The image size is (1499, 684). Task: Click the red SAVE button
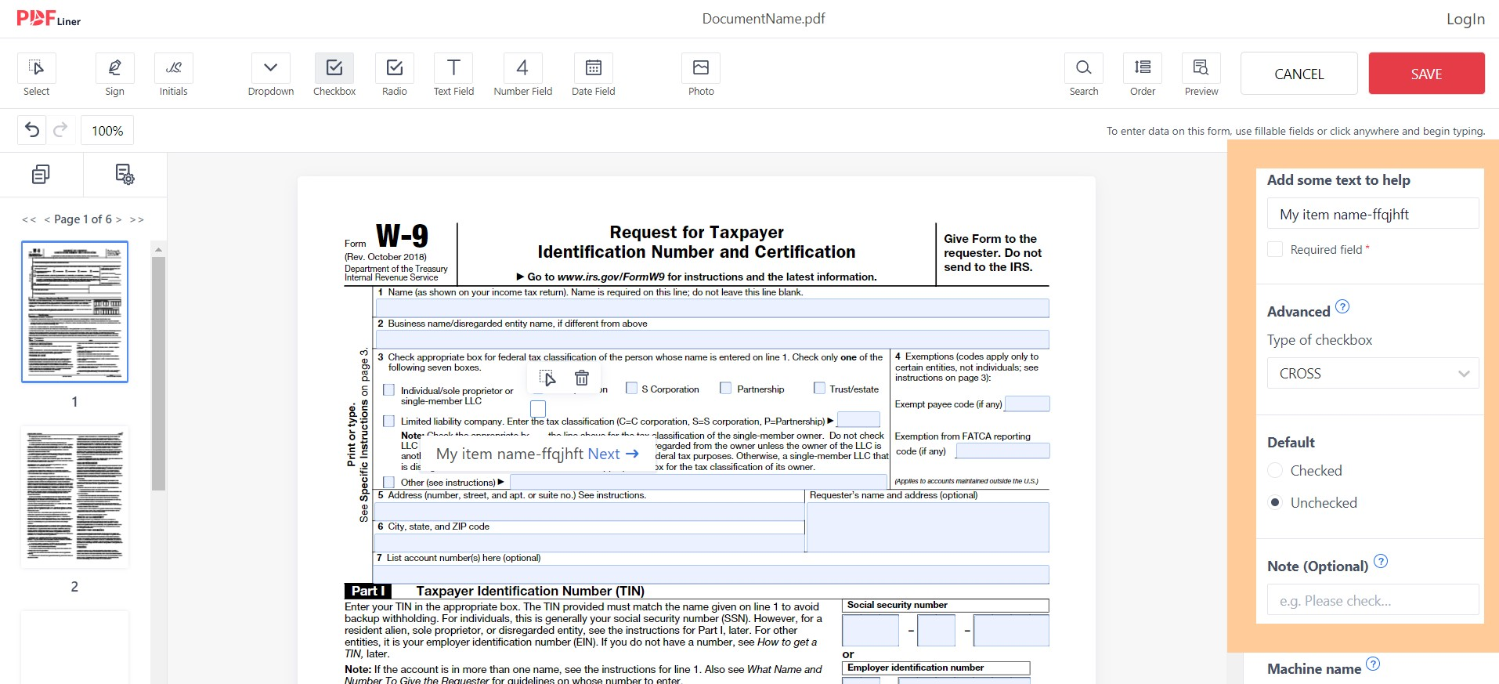click(1426, 74)
